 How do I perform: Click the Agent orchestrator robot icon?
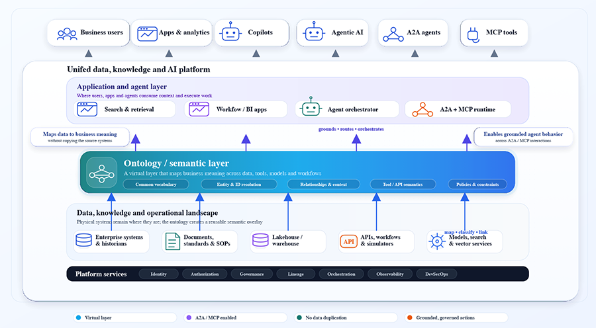(x=311, y=109)
